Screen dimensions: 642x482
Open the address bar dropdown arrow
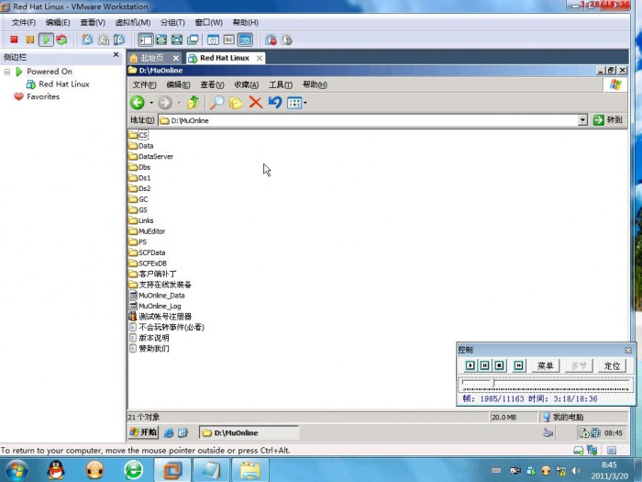point(582,120)
